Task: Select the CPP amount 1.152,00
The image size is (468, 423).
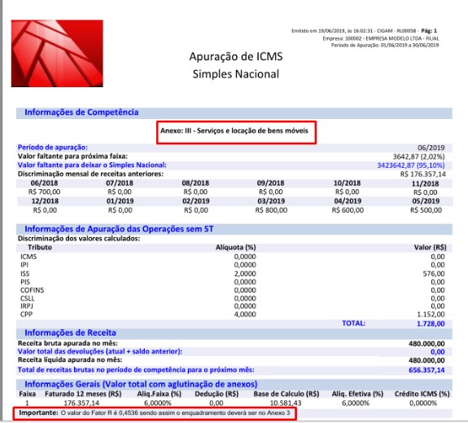Action: pos(431,314)
